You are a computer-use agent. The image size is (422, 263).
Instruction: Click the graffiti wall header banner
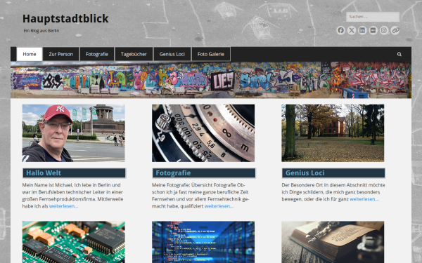point(211,80)
